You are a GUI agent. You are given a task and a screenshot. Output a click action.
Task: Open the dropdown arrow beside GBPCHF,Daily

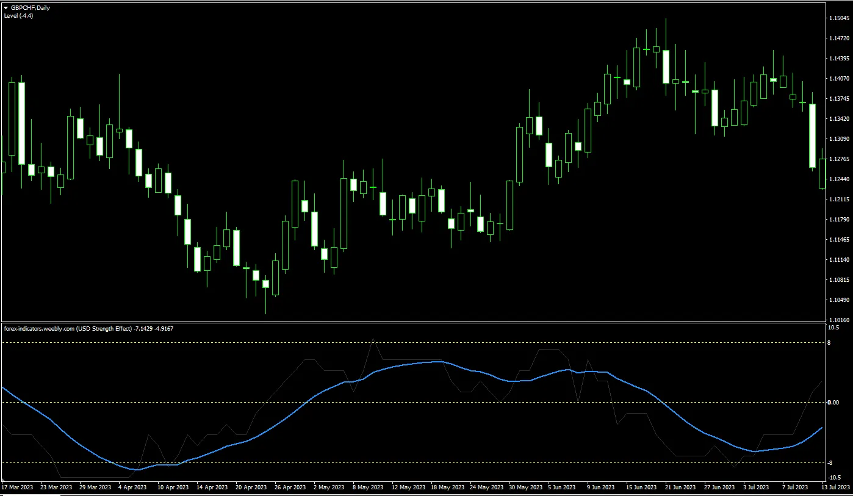tap(6, 8)
